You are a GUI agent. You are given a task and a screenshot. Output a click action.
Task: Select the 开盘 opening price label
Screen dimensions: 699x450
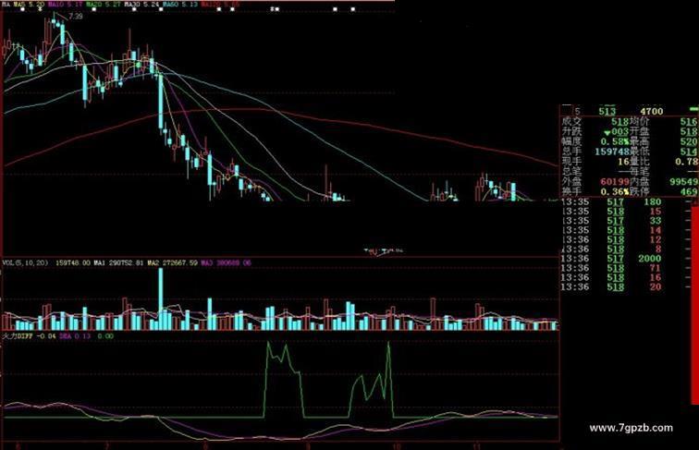tap(639, 131)
